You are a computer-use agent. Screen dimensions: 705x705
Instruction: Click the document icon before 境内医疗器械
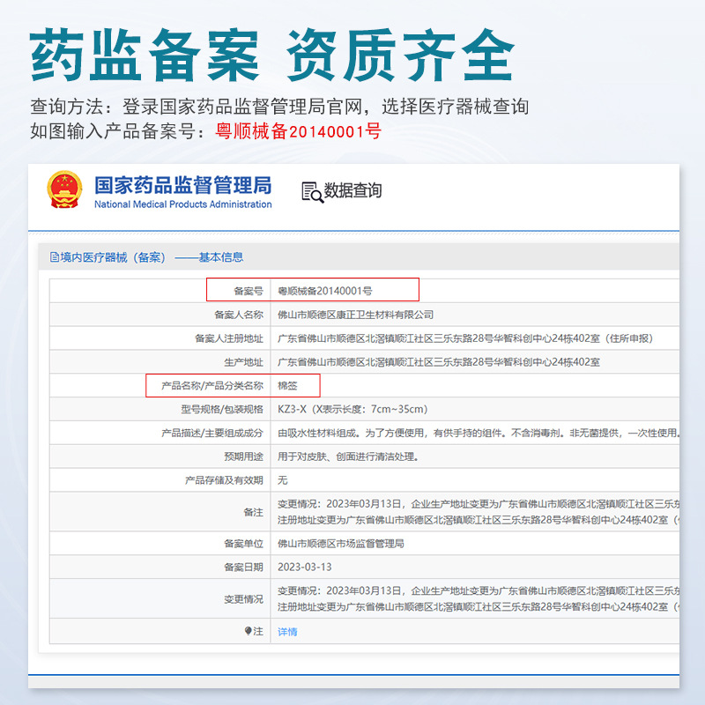pyautogui.click(x=55, y=257)
